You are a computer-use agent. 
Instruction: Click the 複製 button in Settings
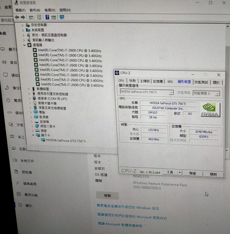(107, 196)
